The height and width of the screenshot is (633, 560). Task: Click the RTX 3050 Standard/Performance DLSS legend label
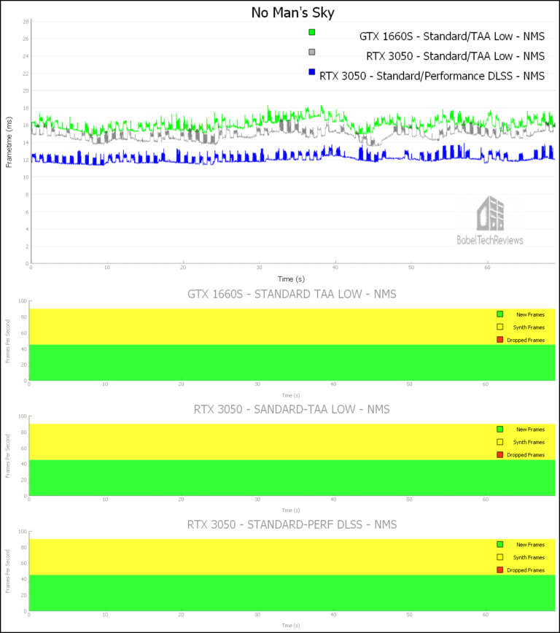click(x=433, y=76)
